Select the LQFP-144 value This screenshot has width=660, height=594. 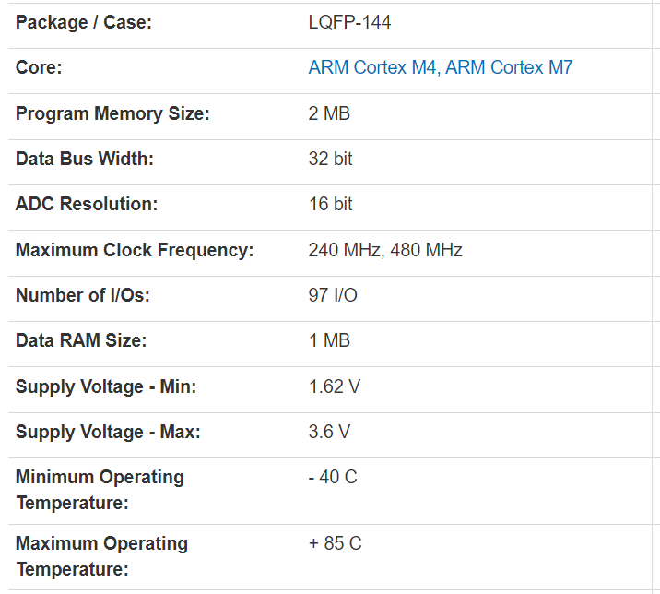[349, 22]
